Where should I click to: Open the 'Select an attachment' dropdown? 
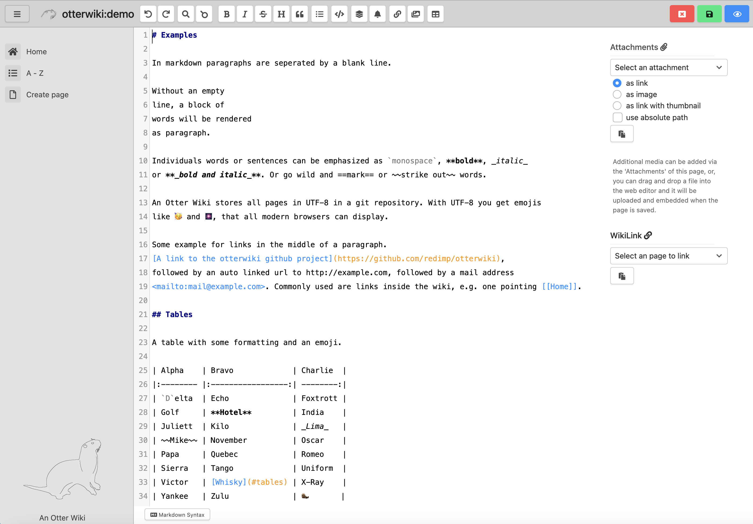tap(668, 68)
